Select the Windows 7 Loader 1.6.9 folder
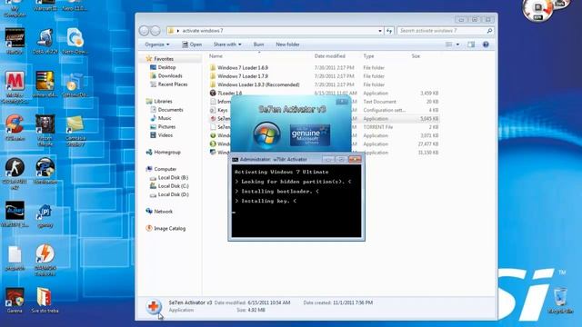This screenshot has width=582, height=327. coord(243,68)
